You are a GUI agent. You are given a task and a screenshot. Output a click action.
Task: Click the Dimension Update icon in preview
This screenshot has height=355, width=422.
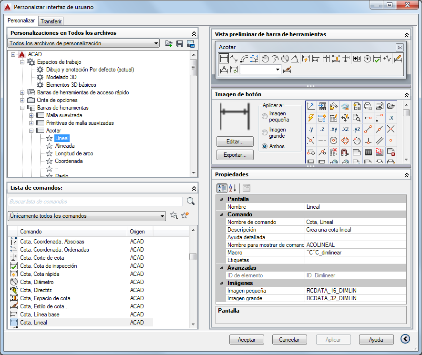(x=234, y=70)
